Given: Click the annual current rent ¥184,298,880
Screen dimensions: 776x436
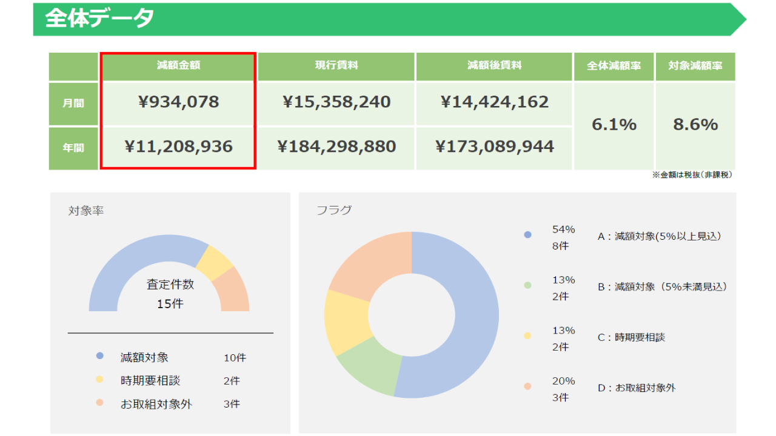Looking at the screenshot, I should 336,147.
